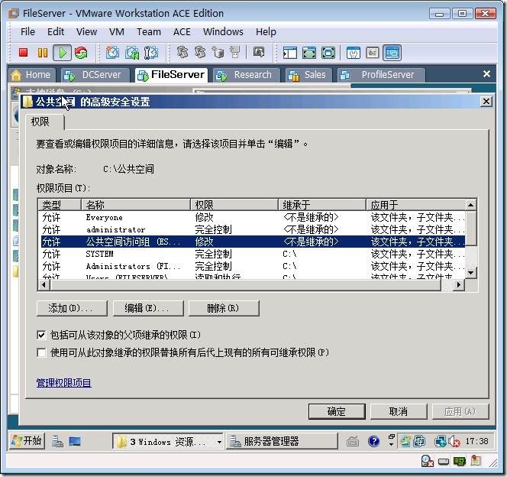Click the fourth team toolbar icon
Viewport: 507px width, 477px height.
(x=235, y=52)
